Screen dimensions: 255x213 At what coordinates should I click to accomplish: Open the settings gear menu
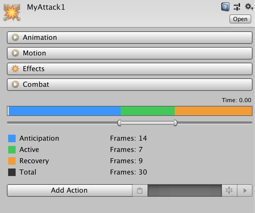pyautogui.click(x=249, y=7)
